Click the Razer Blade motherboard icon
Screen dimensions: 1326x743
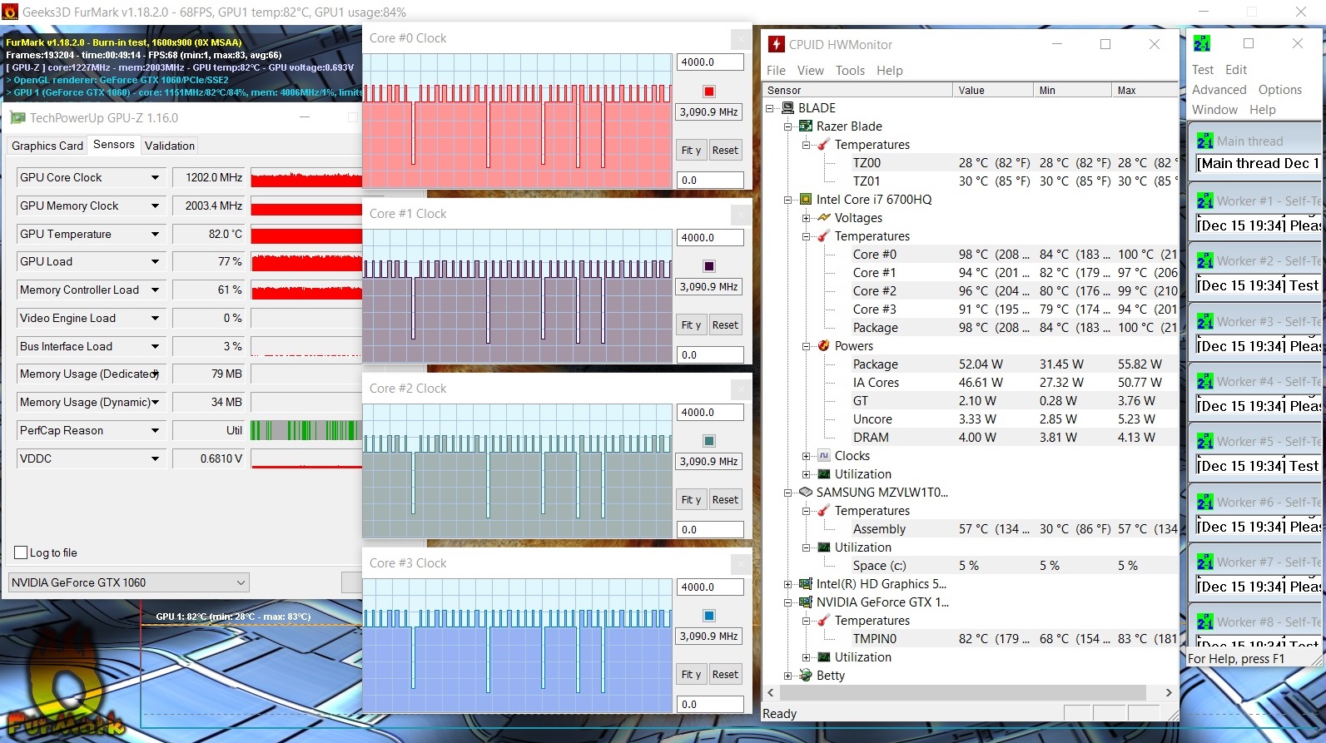(806, 126)
